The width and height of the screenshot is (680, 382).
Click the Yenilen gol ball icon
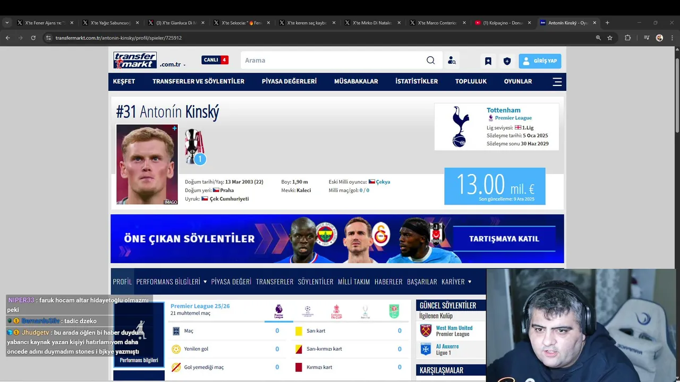(176, 349)
